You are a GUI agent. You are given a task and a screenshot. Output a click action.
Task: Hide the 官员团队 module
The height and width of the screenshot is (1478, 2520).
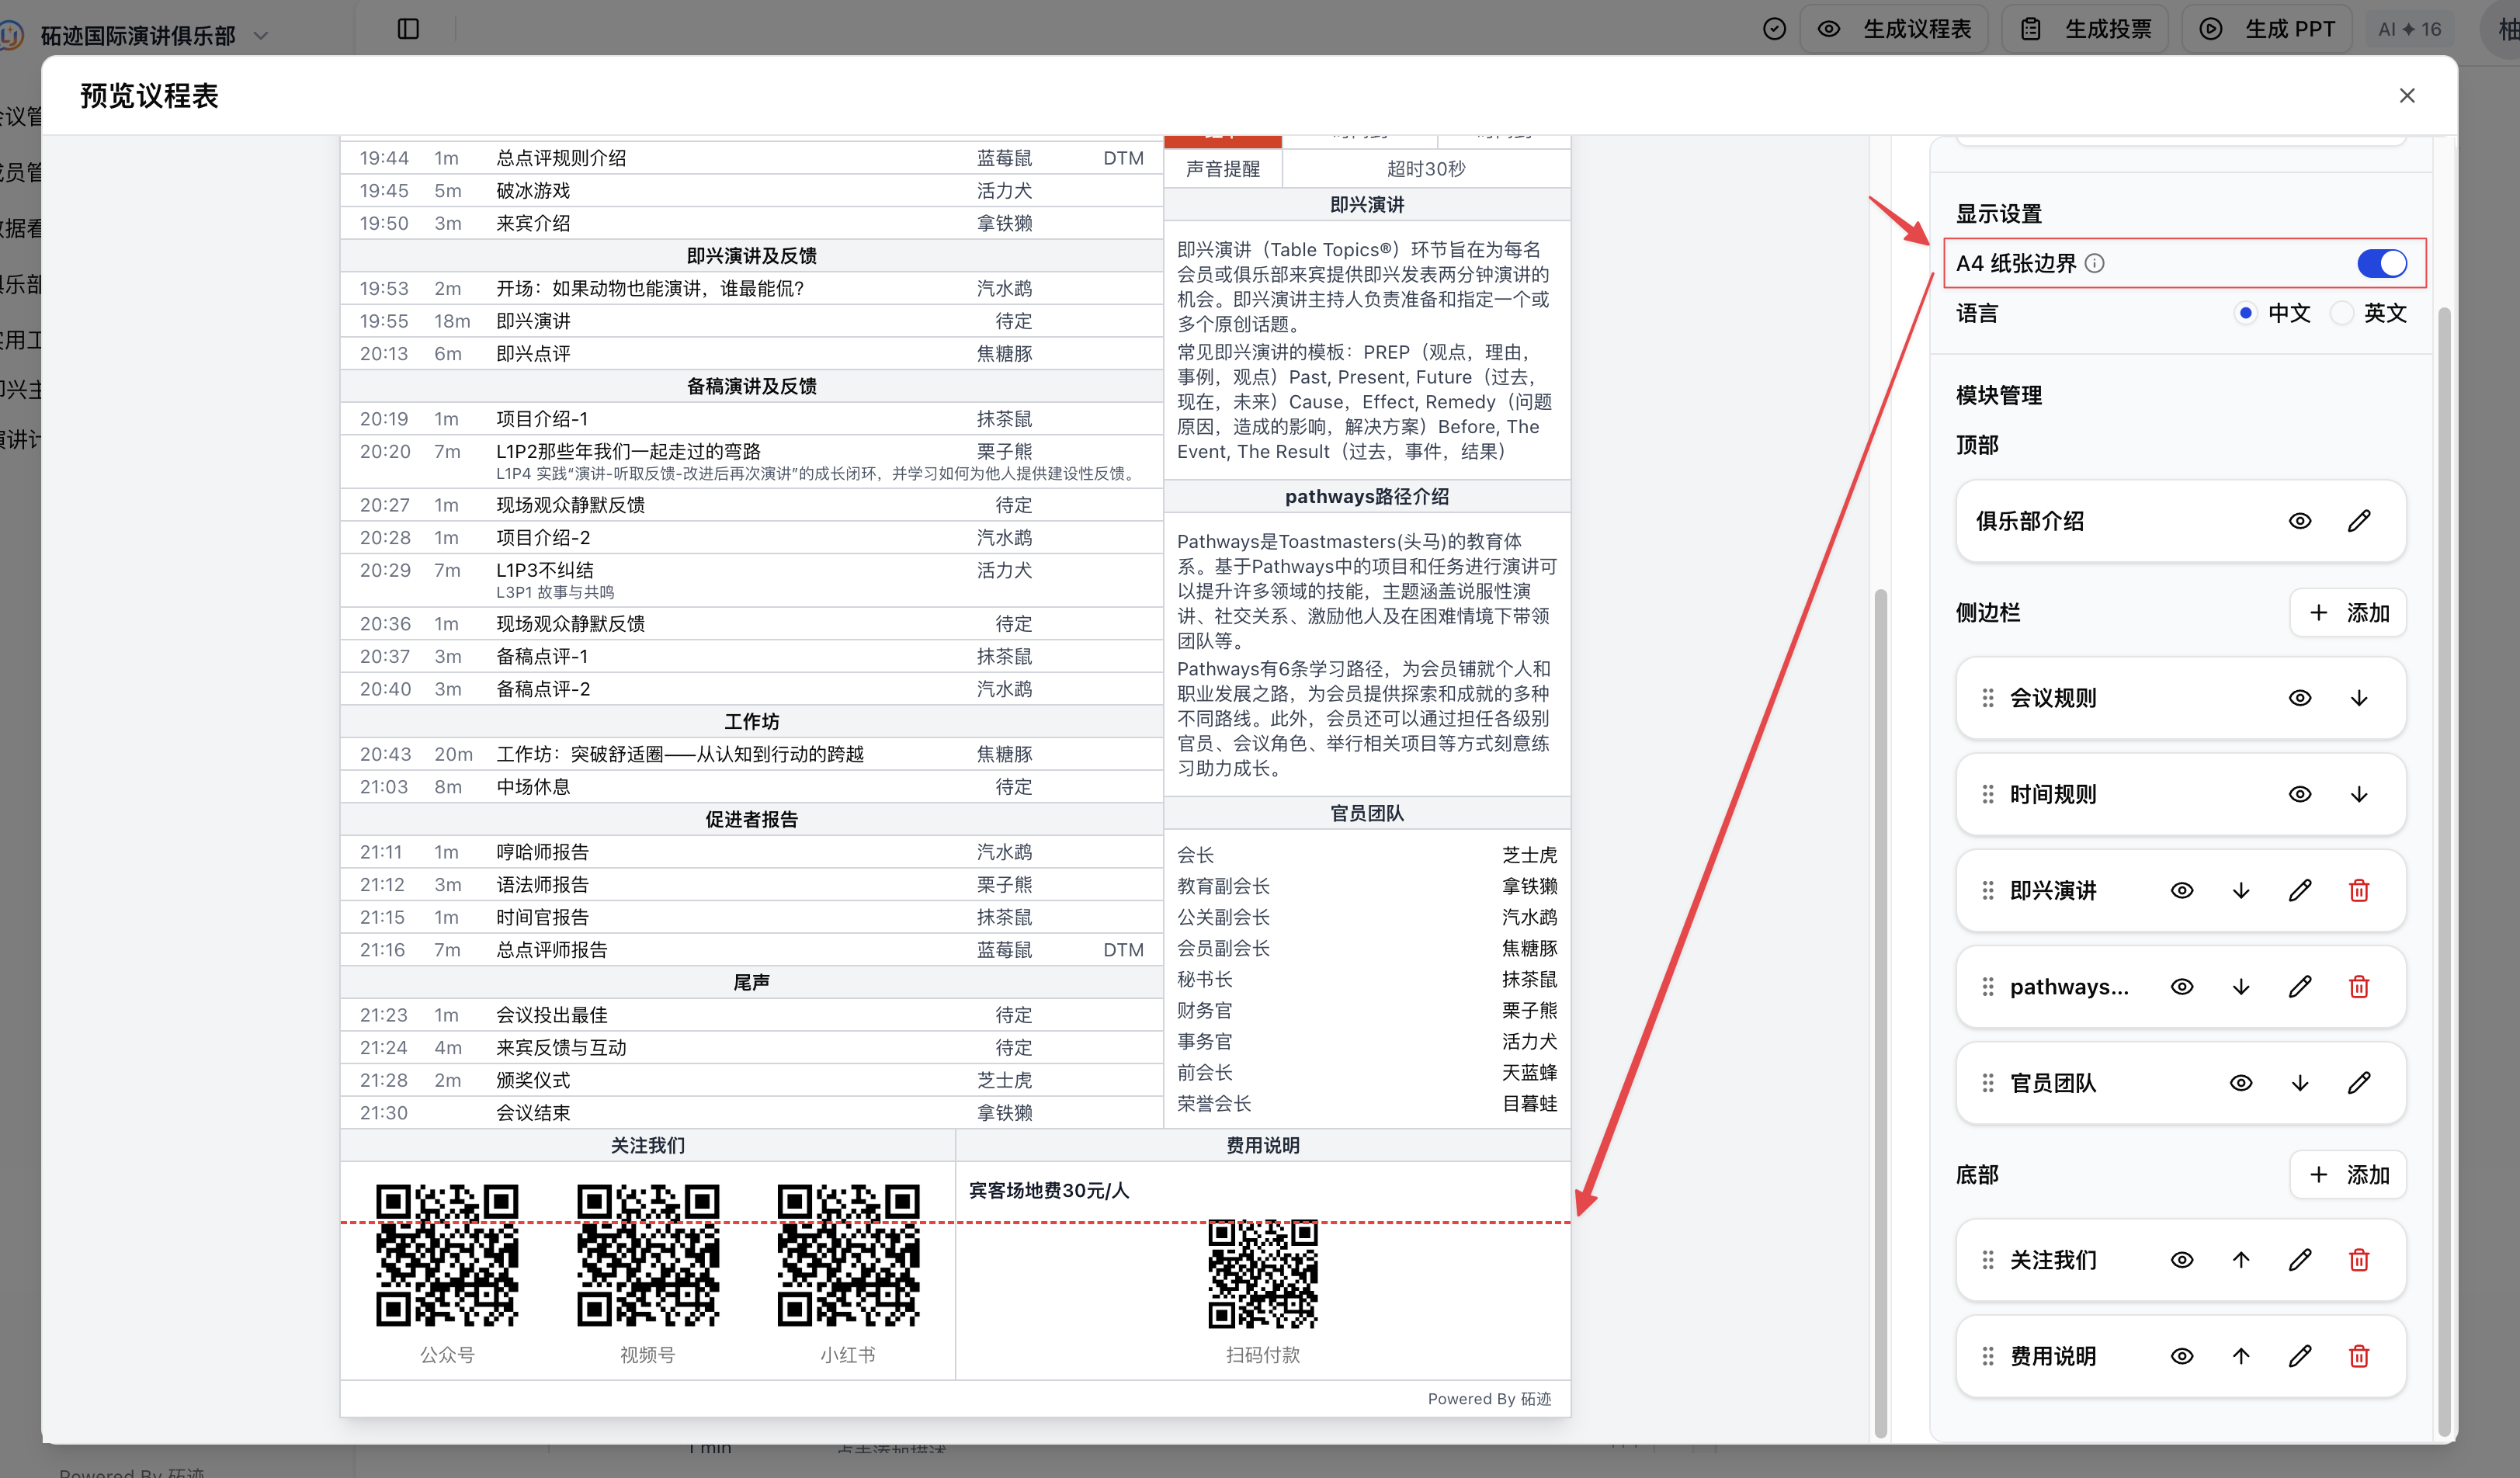[x=2241, y=1083]
